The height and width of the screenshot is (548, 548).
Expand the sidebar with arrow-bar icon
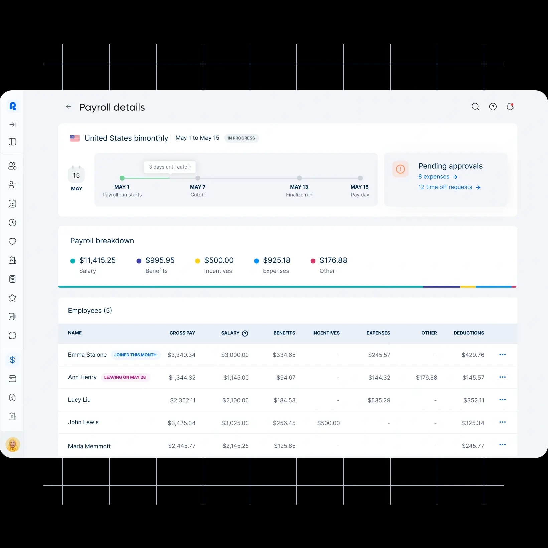[x=13, y=125]
